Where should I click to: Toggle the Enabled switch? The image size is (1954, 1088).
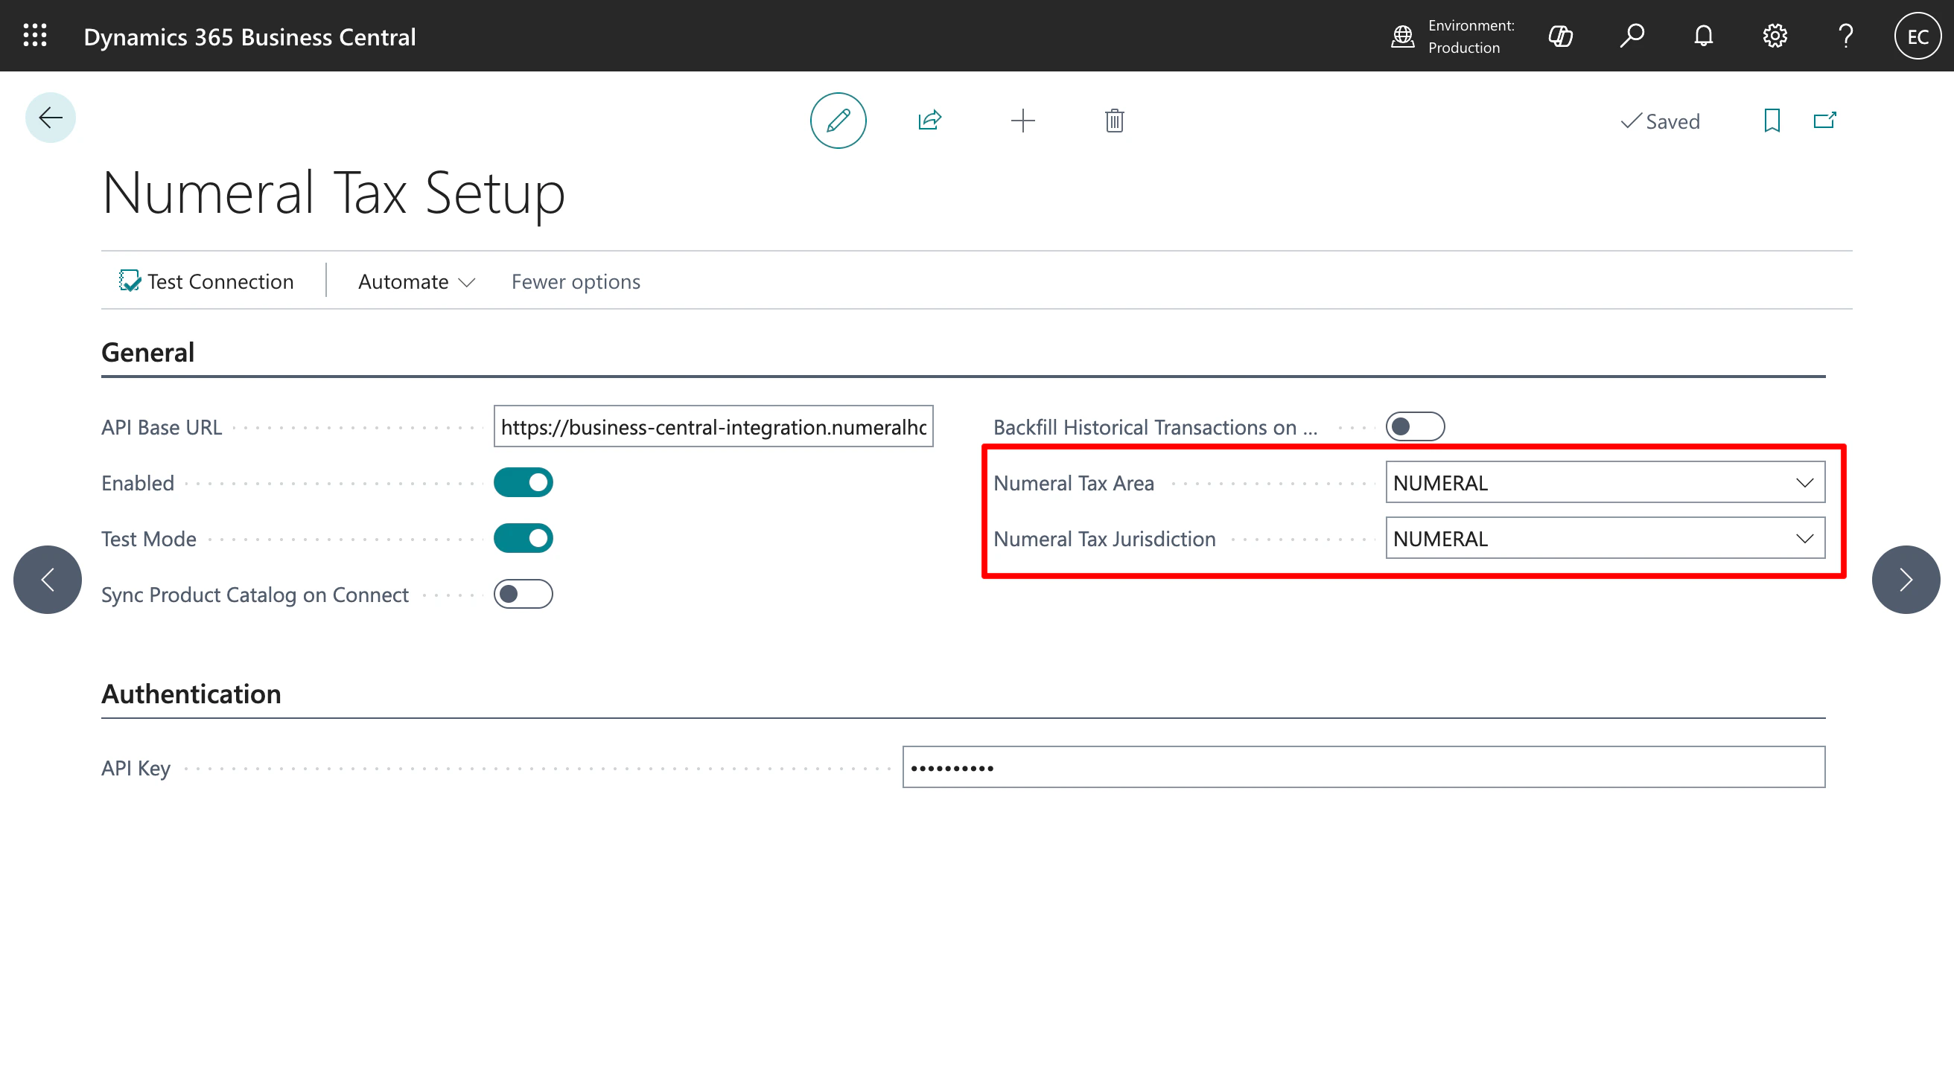(523, 482)
